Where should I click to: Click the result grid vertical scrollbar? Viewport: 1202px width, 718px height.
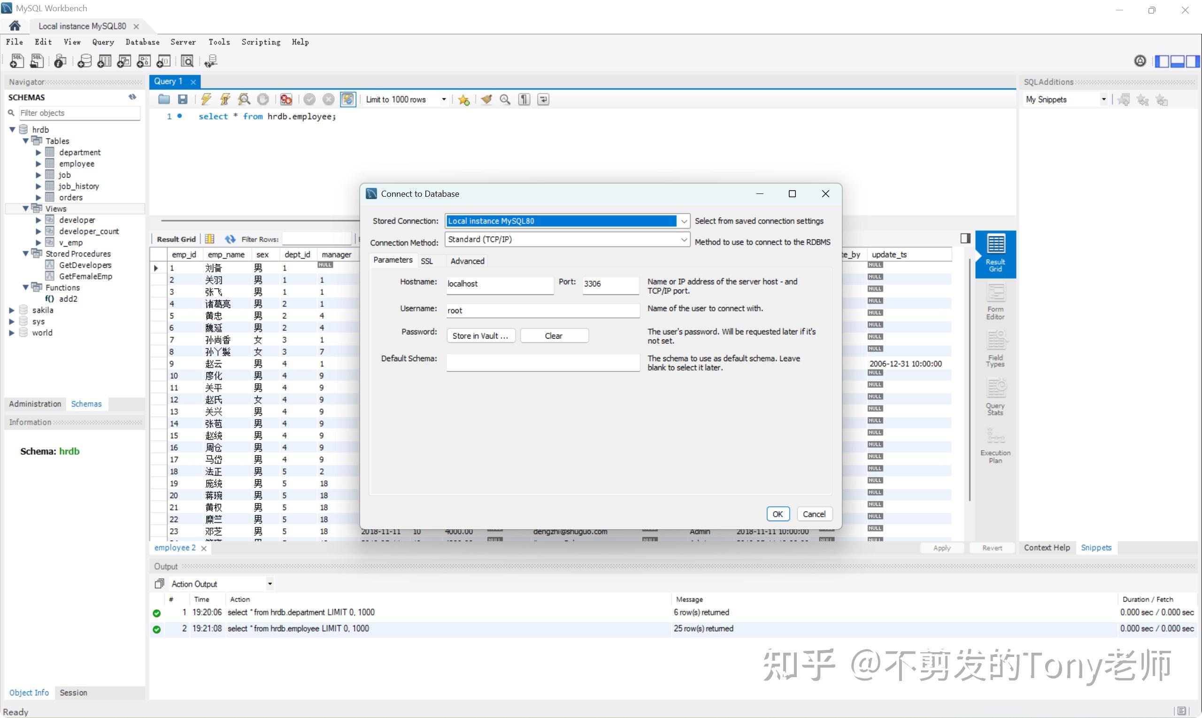969,380
